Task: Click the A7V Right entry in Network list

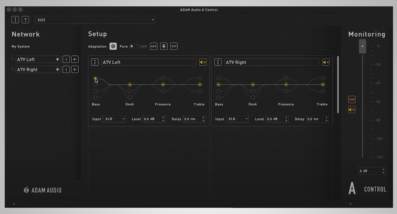Action: click(x=38, y=69)
